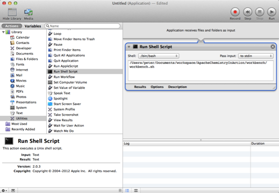This screenshot has width=279, height=193.
Task: Toggle the description pane visibility button
Action: pos(13,190)
